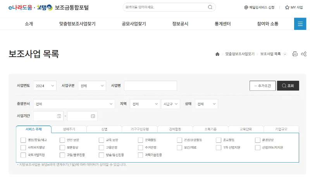This screenshot has width=310, height=182.
Task: Open 공모사업찾기 menu
Action: tap(134, 24)
